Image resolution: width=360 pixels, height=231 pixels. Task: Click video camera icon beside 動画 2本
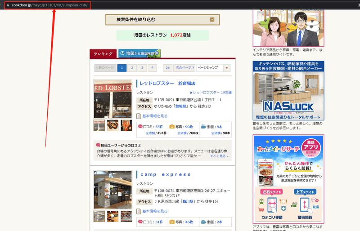point(204,222)
